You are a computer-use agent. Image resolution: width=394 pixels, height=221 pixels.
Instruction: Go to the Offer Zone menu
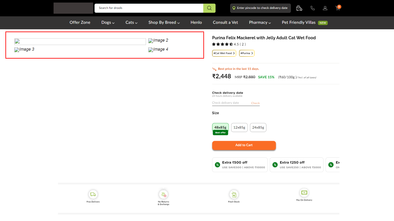pyautogui.click(x=80, y=22)
